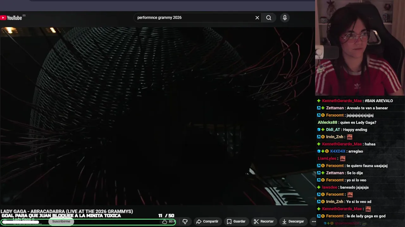
Task: Click the video title Lady Gaga - Abracadabra
Action: (67, 212)
